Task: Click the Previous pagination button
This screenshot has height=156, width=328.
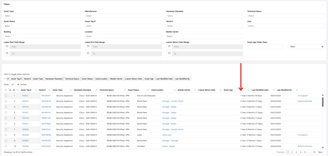Action: click(x=281, y=152)
